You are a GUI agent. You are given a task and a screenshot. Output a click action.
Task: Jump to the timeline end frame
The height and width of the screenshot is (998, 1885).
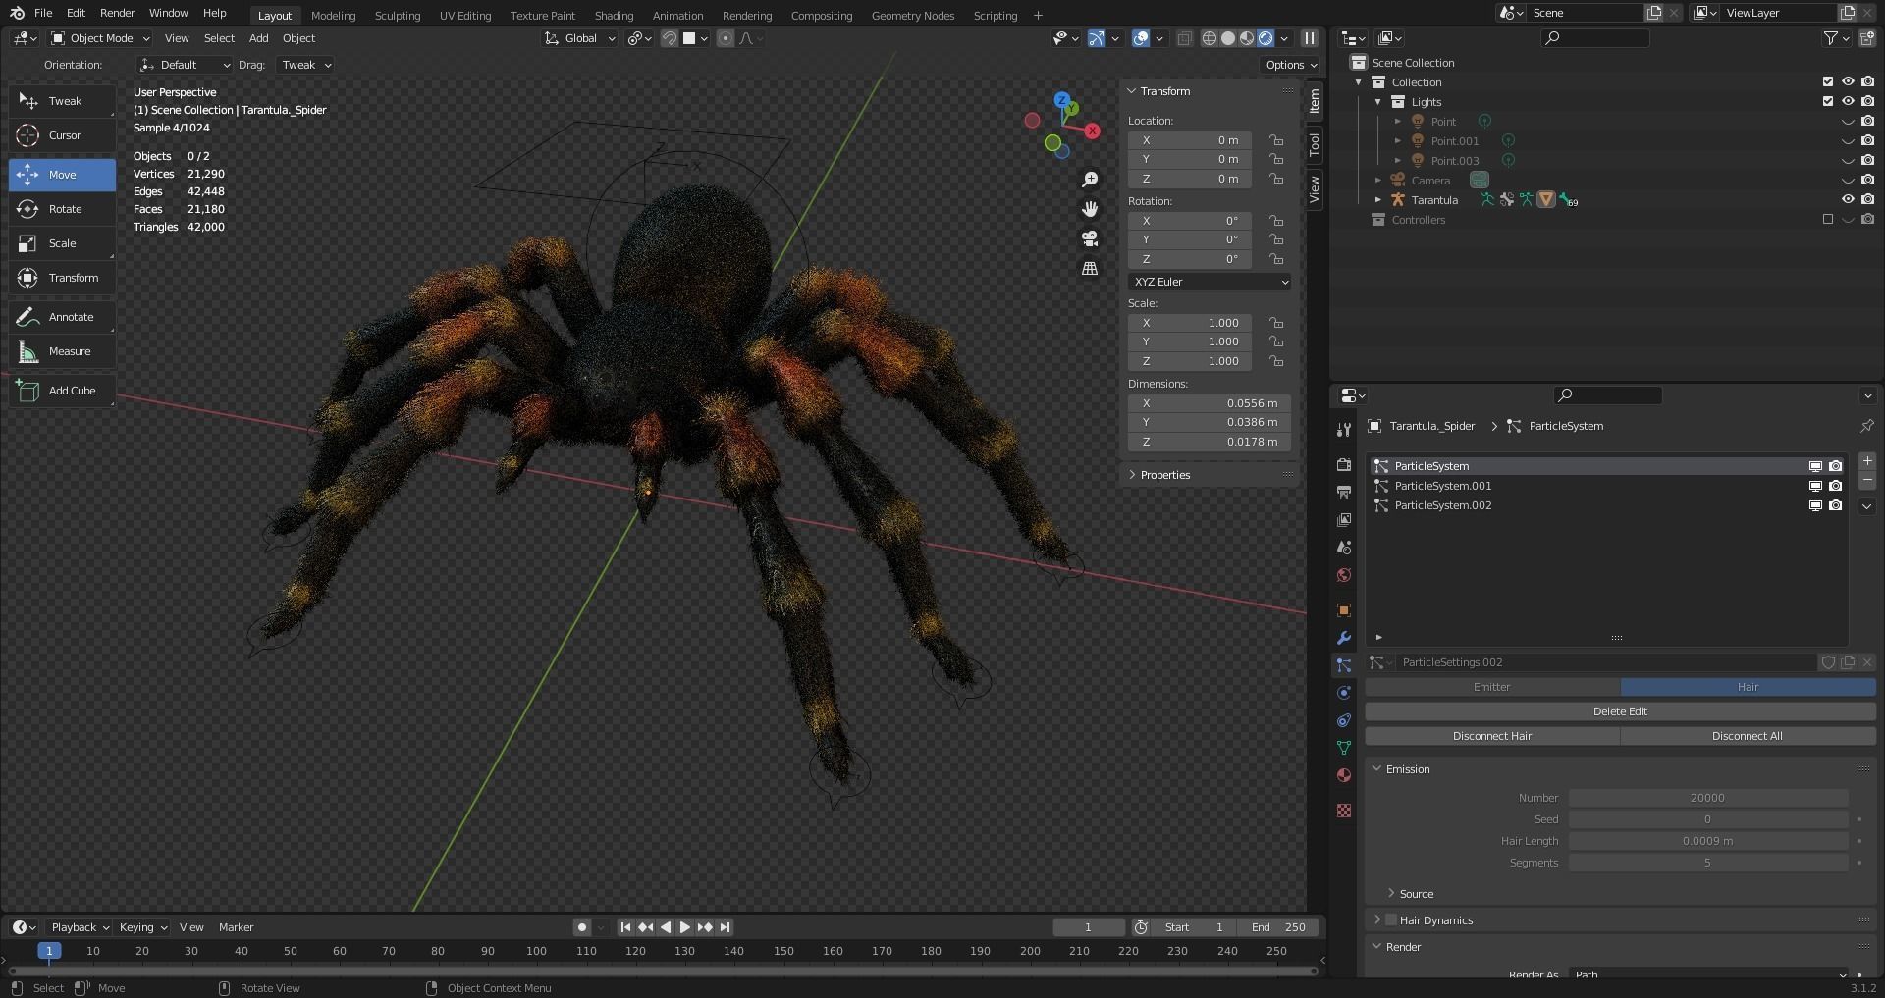pos(725,927)
